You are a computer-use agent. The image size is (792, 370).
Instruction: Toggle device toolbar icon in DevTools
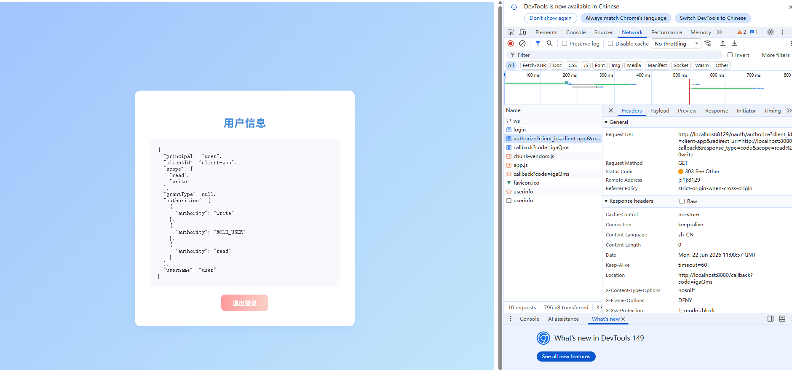(x=522, y=32)
